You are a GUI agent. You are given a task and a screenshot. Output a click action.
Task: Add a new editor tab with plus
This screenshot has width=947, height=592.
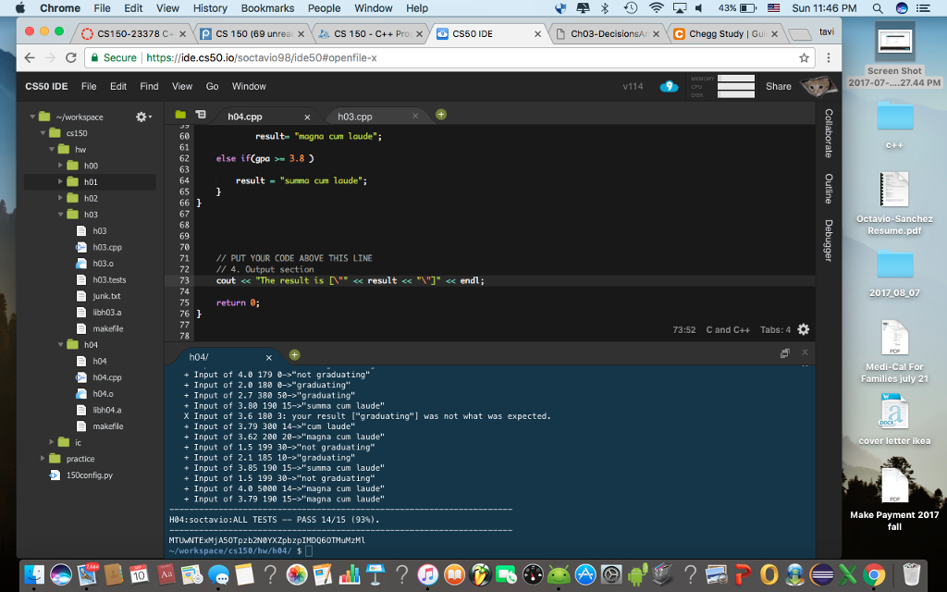point(441,115)
